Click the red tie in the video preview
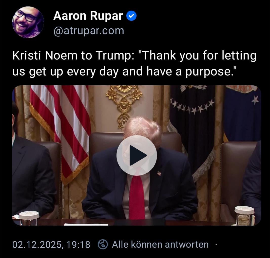This screenshot has height=258, width=270. [x=137, y=196]
